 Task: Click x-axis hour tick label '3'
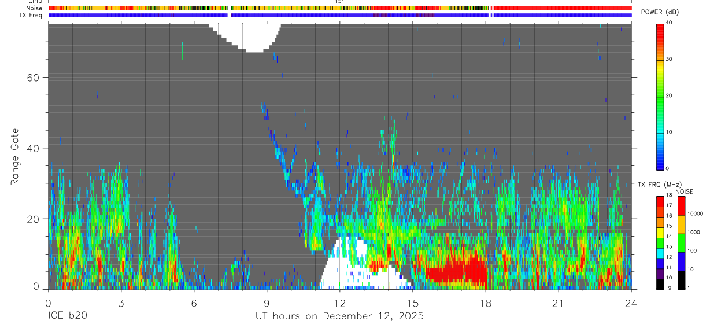click(x=121, y=304)
